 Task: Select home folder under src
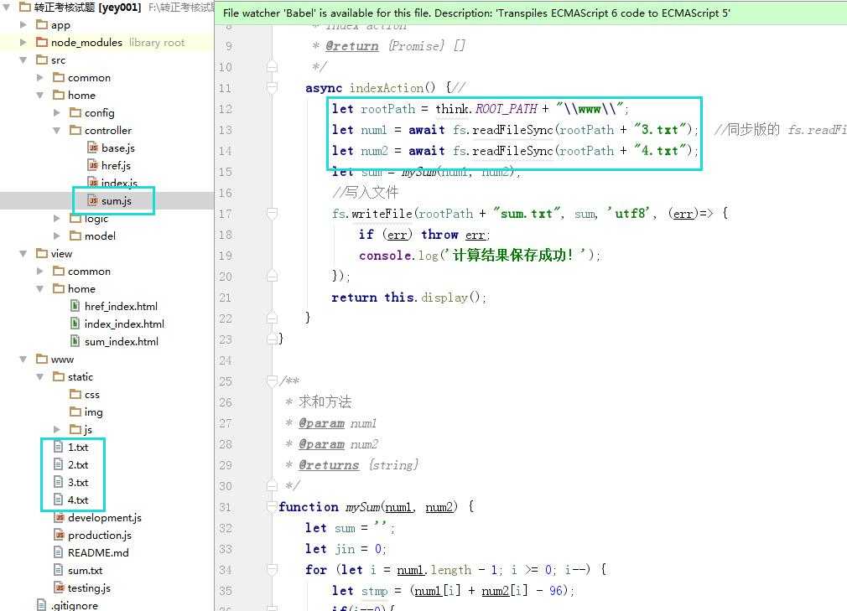(x=81, y=95)
